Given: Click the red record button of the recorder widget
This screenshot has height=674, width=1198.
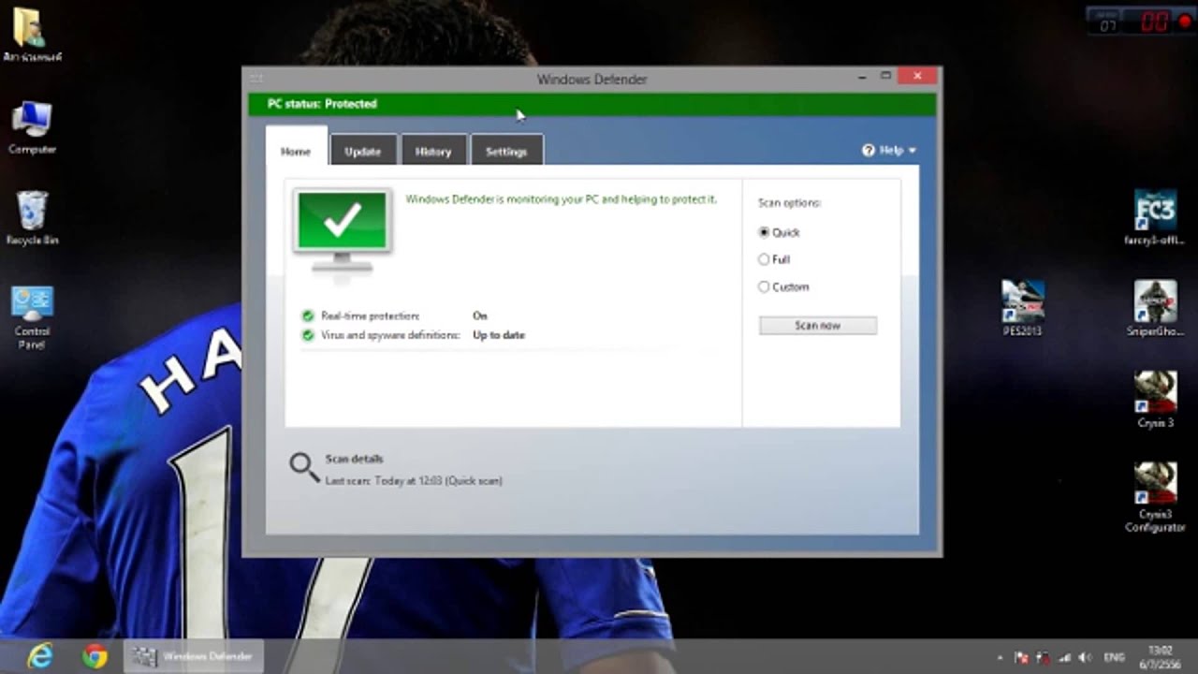Looking at the screenshot, I should click(x=1185, y=22).
